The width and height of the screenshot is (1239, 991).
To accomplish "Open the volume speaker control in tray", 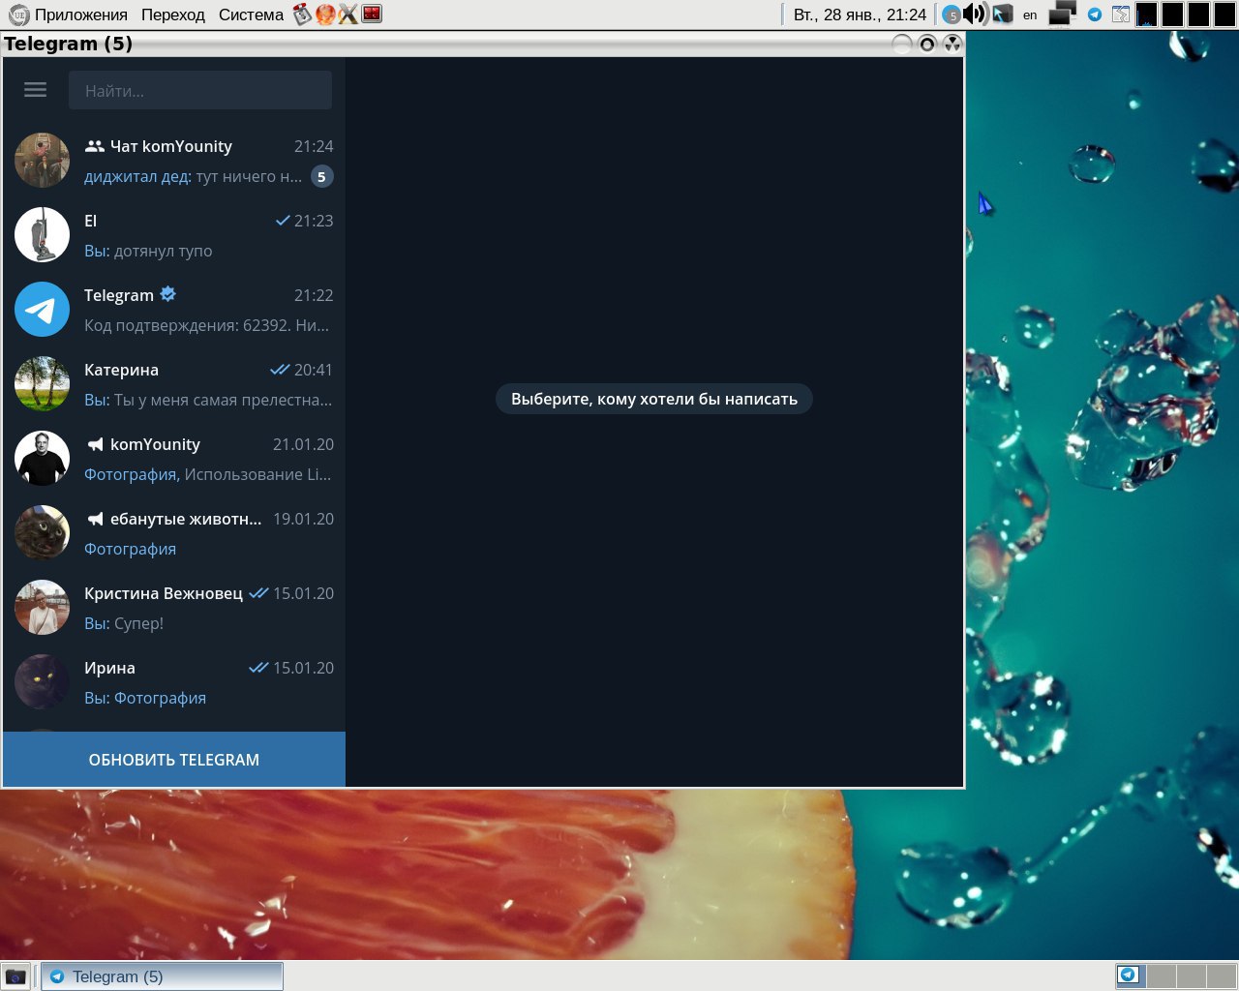I will [975, 14].
